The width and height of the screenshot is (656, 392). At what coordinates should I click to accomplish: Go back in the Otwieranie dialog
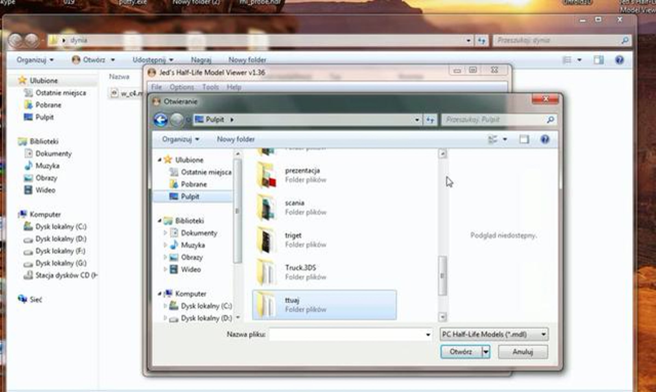tap(160, 120)
